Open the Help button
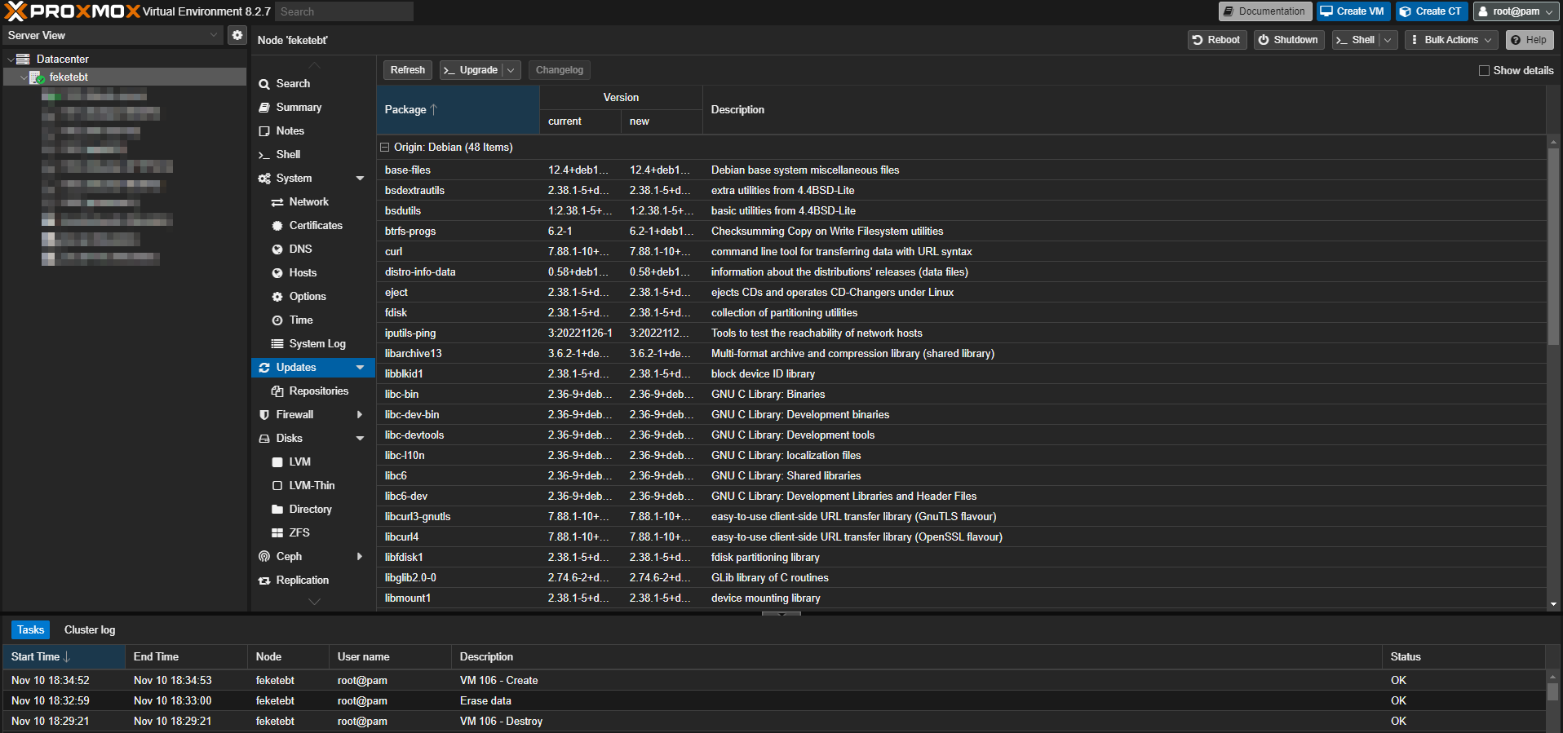Viewport: 1563px width, 733px height. coord(1529,40)
